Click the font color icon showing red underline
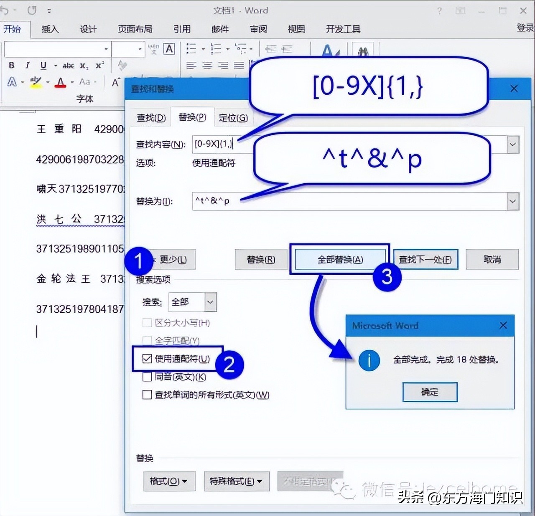 pos(61,82)
